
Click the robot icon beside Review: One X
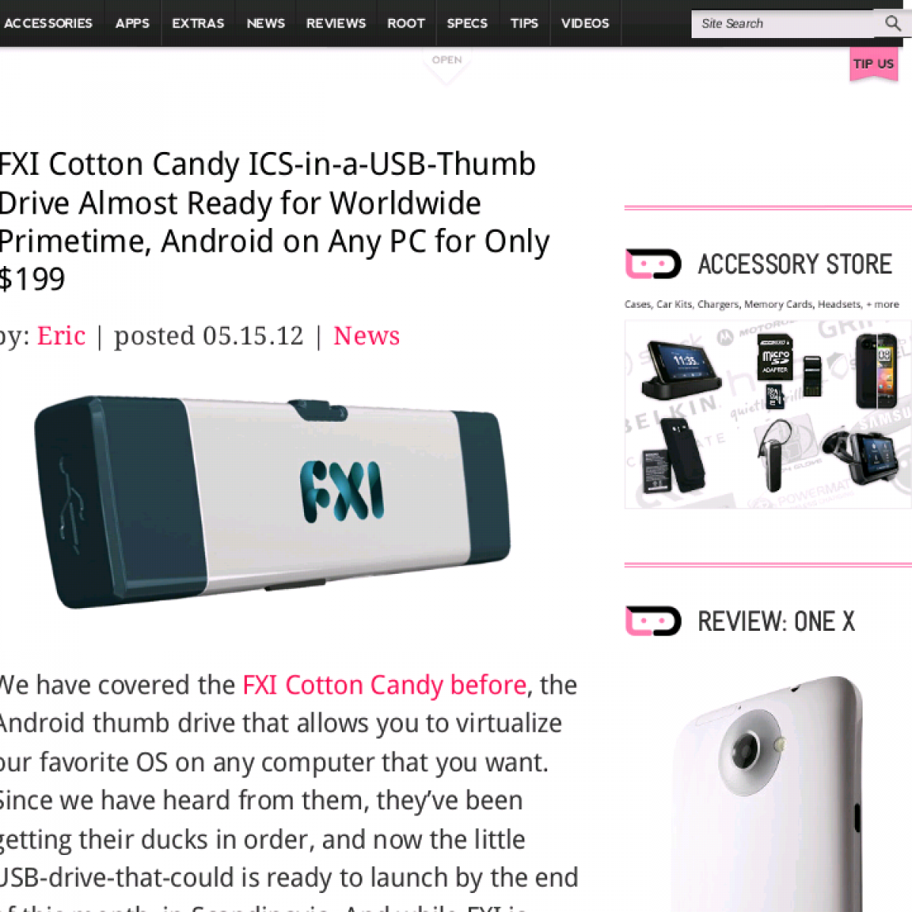click(653, 621)
